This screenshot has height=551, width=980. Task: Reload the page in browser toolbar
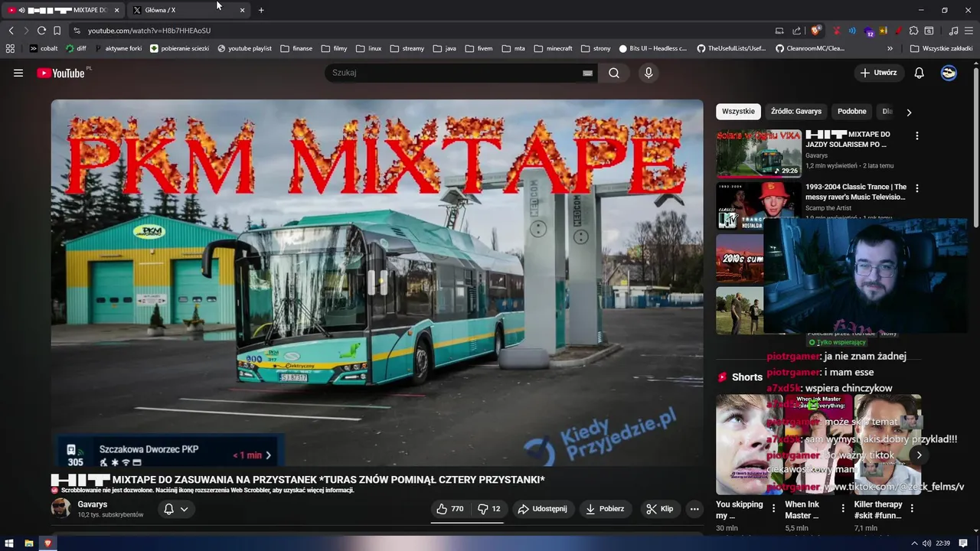coord(41,31)
